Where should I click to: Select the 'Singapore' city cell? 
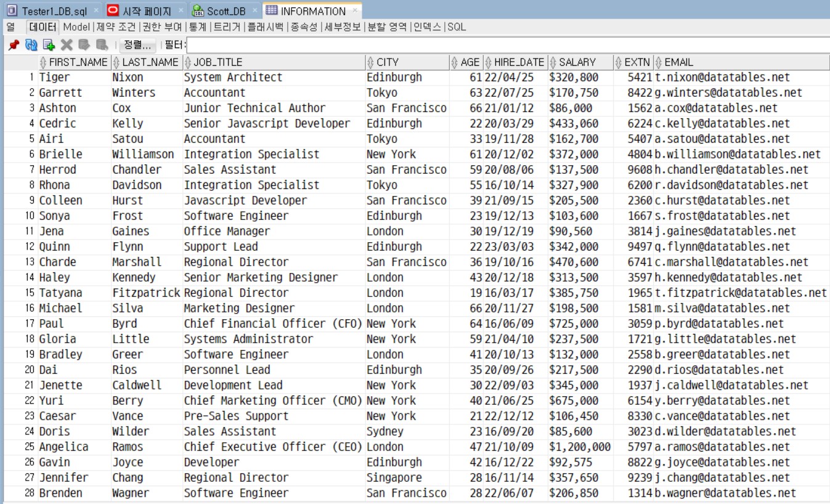click(x=407, y=478)
